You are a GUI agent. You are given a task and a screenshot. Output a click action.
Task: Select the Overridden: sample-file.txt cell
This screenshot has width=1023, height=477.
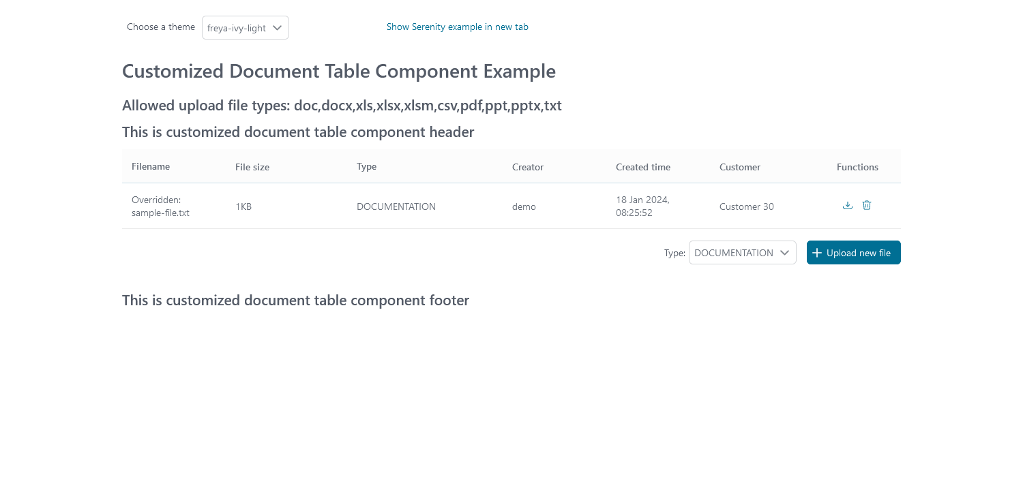point(174,206)
